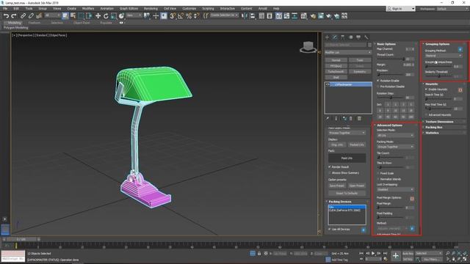
Task: Activate the Select and Move tool
Action: click(98, 16)
